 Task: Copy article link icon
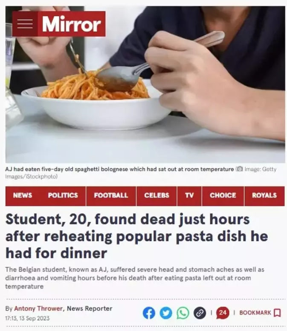200,313
